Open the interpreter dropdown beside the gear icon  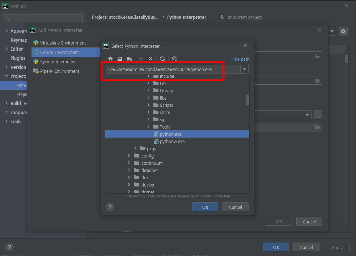tap(332, 31)
